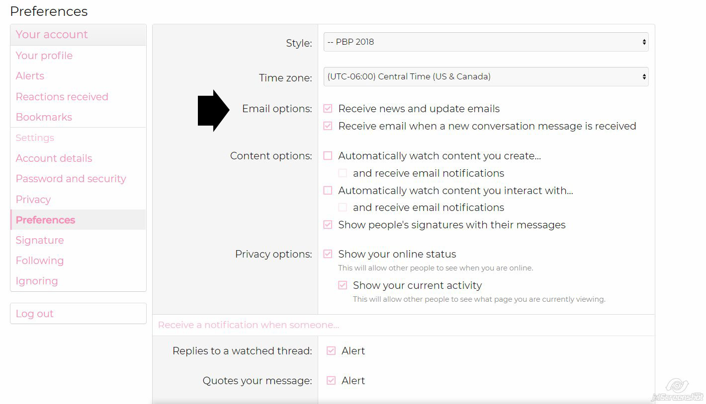Toggle show people's signatures checkbox
The height and width of the screenshot is (404, 706).
[x=328, y=225]
